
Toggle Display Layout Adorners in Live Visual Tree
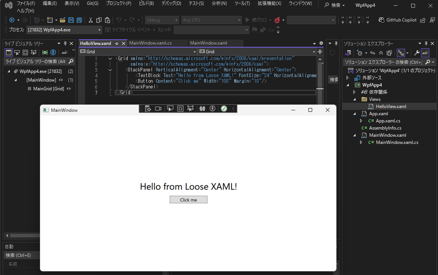pyautogui.click(x=25, y=53)
